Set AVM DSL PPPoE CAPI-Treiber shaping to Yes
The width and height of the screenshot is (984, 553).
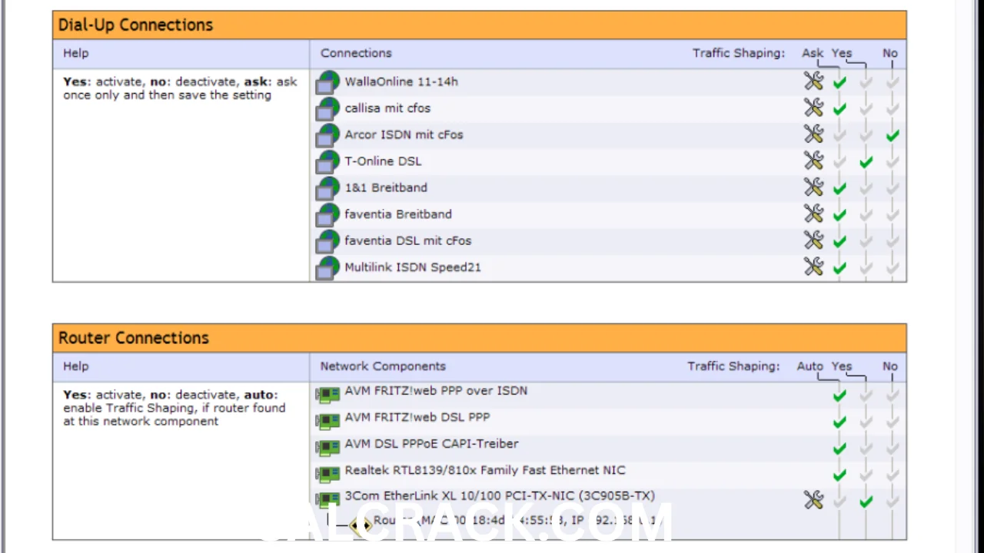pyautogui.click(x=866, y=448)
